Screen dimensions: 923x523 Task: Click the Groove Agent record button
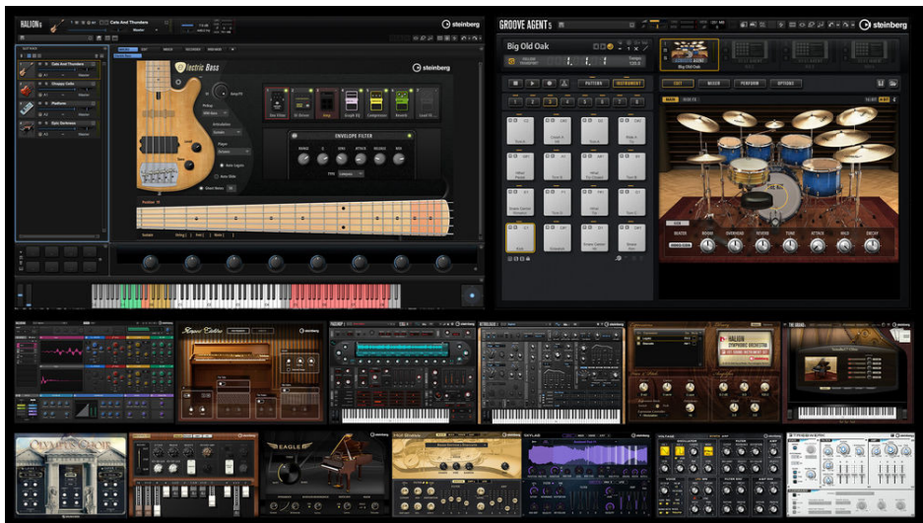[549, 84]
